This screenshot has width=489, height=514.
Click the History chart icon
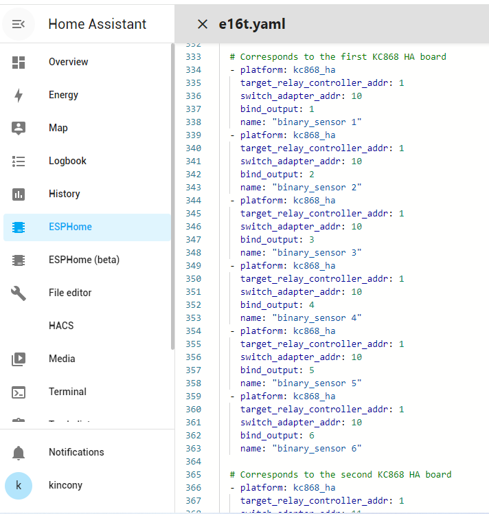tap(19, 194)
